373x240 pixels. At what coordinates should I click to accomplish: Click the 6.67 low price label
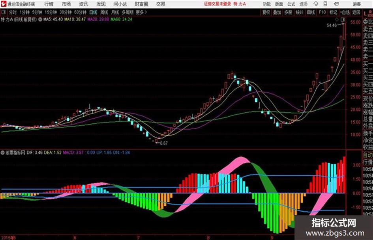pyautogui.click(x=164, y=143)
